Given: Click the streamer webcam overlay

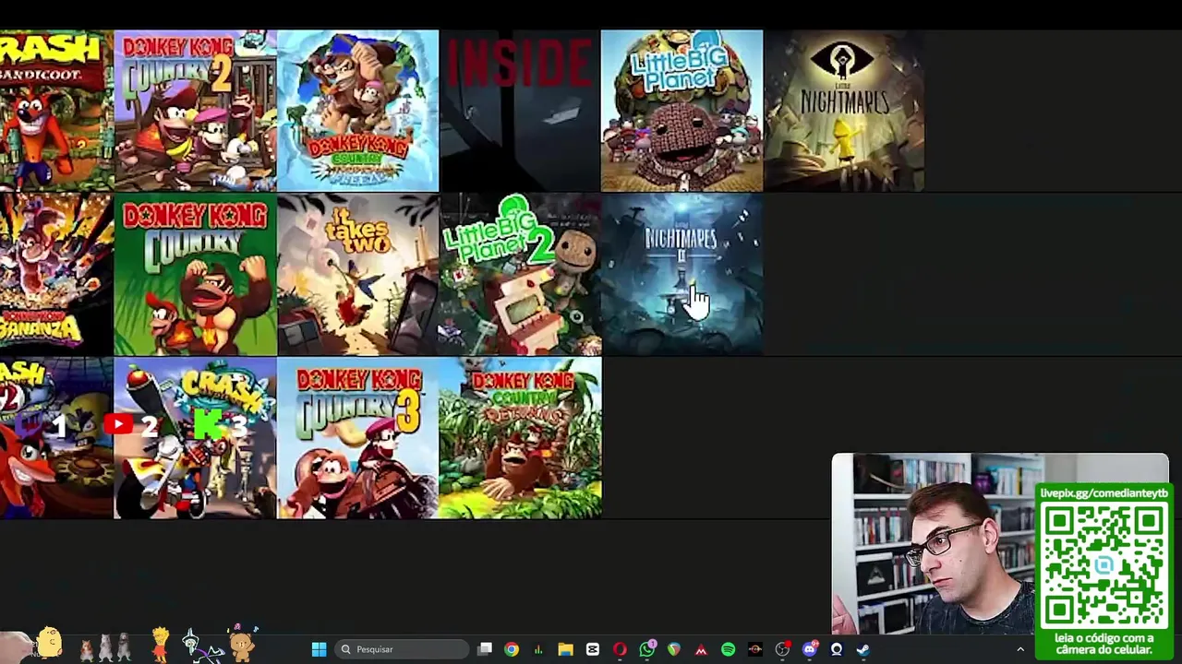Looking at the screenshot, I should [x=933, y=544].
